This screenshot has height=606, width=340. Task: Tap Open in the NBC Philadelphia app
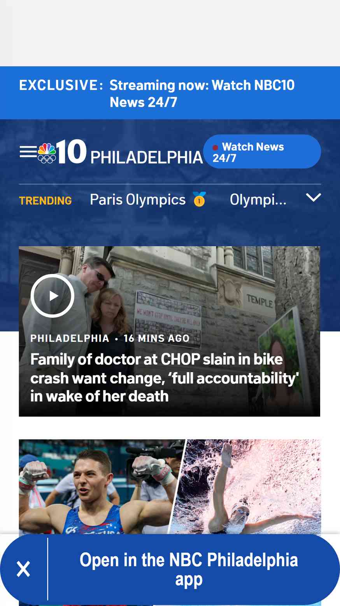[189, 569]
